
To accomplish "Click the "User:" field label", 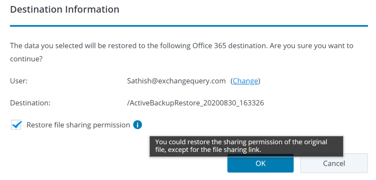I will click(19, 81).
